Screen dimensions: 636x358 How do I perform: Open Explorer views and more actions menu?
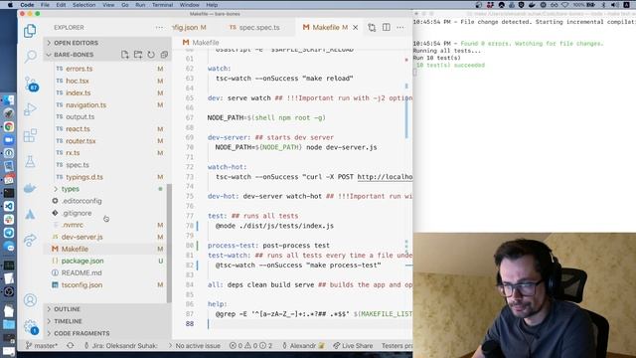click(x=159, y=28)
